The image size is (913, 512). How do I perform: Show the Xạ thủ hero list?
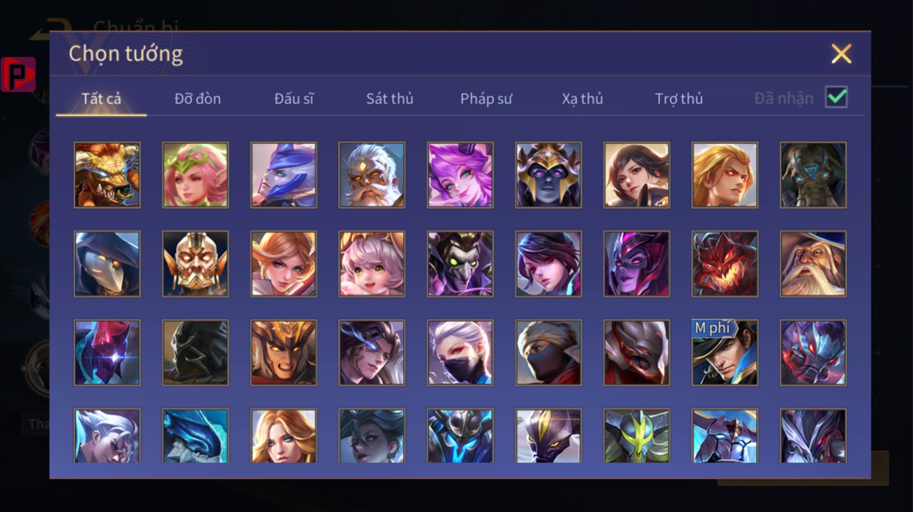tap(582, 98)
